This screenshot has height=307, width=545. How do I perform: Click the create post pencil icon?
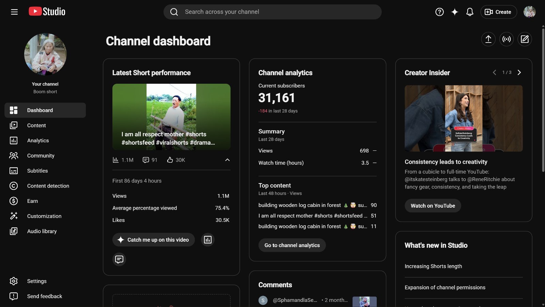point(525,39)
